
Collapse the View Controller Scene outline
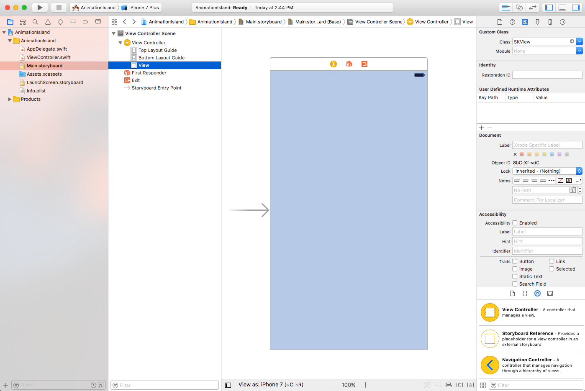113,33
